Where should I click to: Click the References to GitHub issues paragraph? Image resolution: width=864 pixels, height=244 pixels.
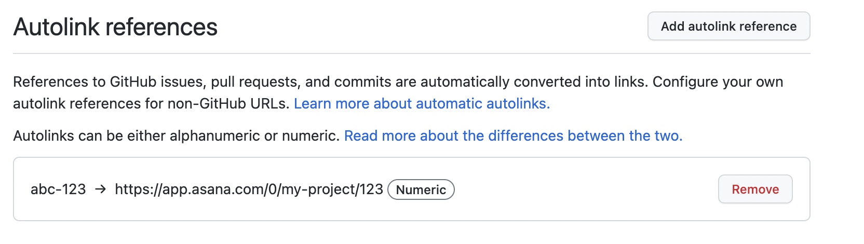pyautogui.click(x=398, y=93)
